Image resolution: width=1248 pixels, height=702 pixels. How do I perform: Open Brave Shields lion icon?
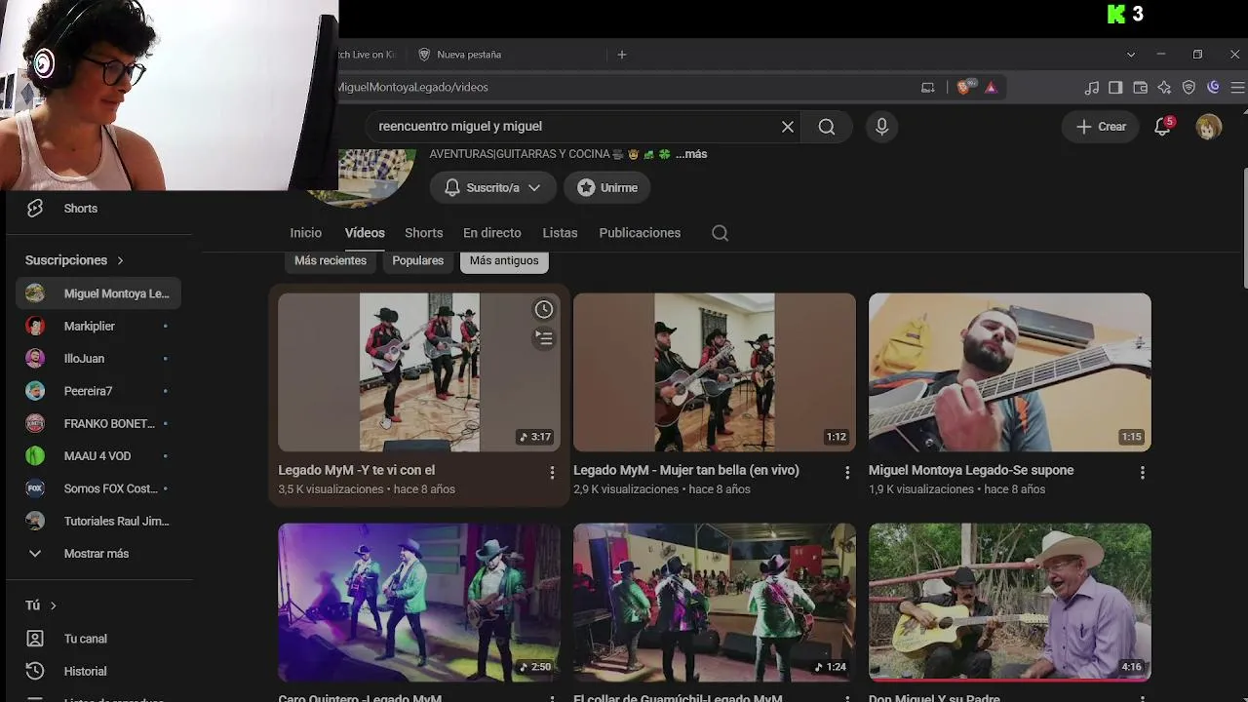coord(965,87)
